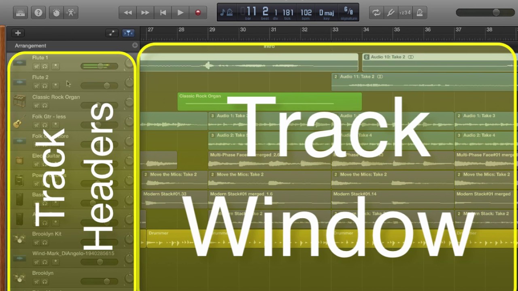Mute the Brooklyn track
This screenshot has height=291, width=518.
[x=36, y=282]
